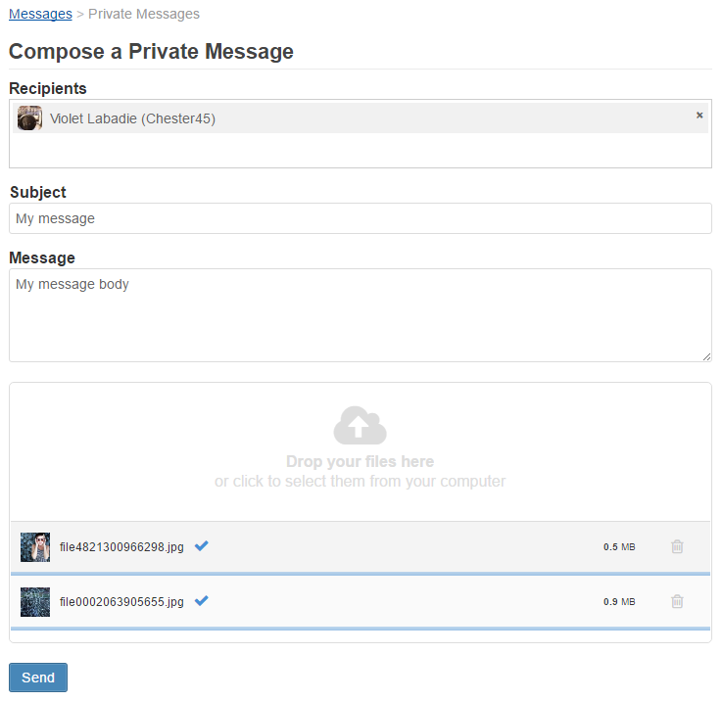Screen dimensions: 723x701
Task: Click the cloud upload icon
Action: [360, 425]
